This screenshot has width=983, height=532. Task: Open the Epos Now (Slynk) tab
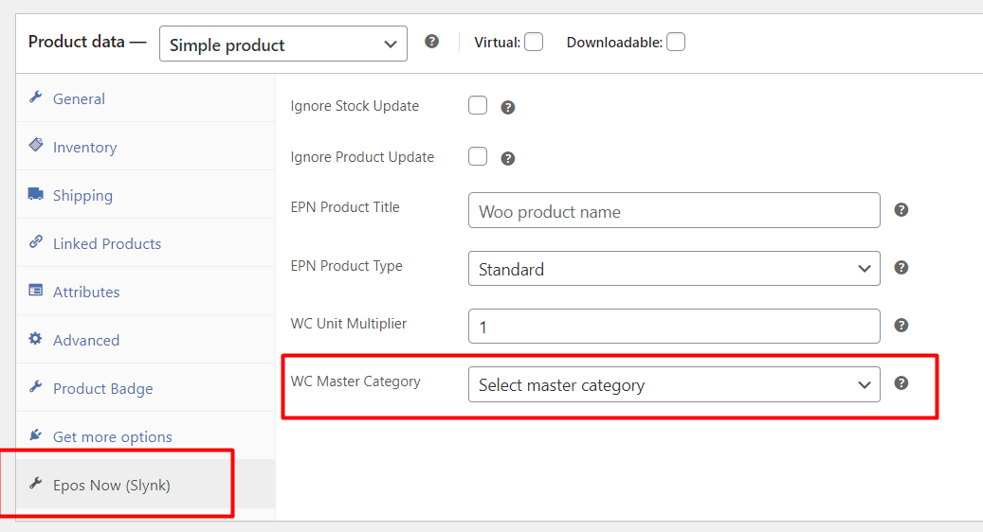111,486
